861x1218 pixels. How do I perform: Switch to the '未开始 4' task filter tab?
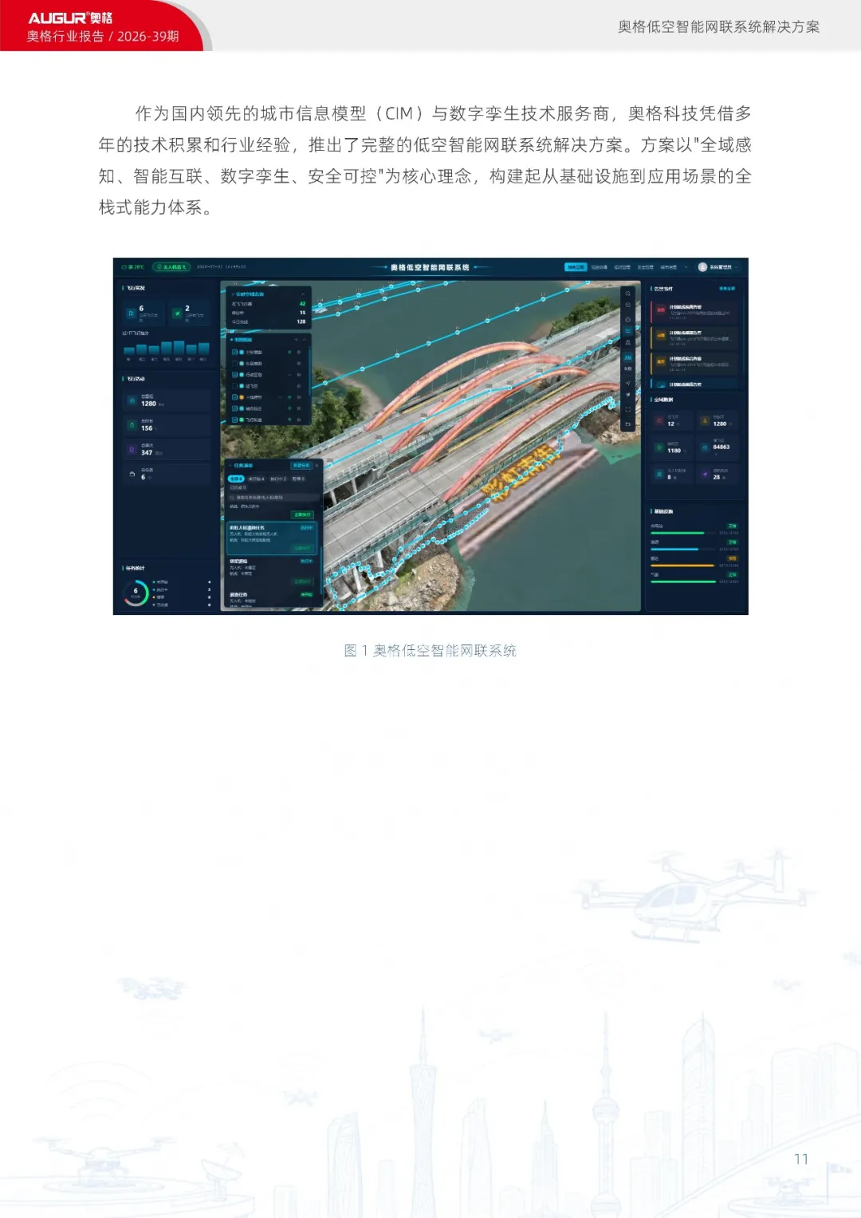[257, 479]
